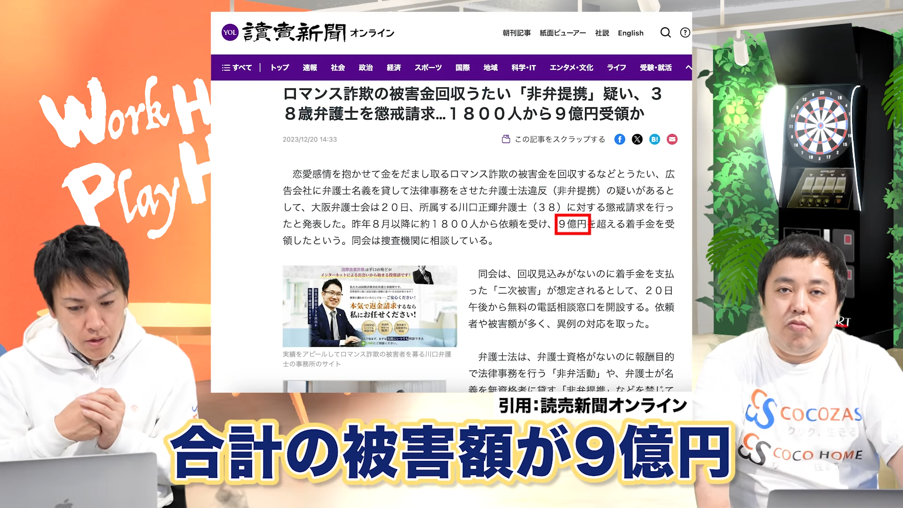Viewport: 903px width, 508px height.
Task: Click 読売新聞オンライン masthead title
Action: coord(318,32)
